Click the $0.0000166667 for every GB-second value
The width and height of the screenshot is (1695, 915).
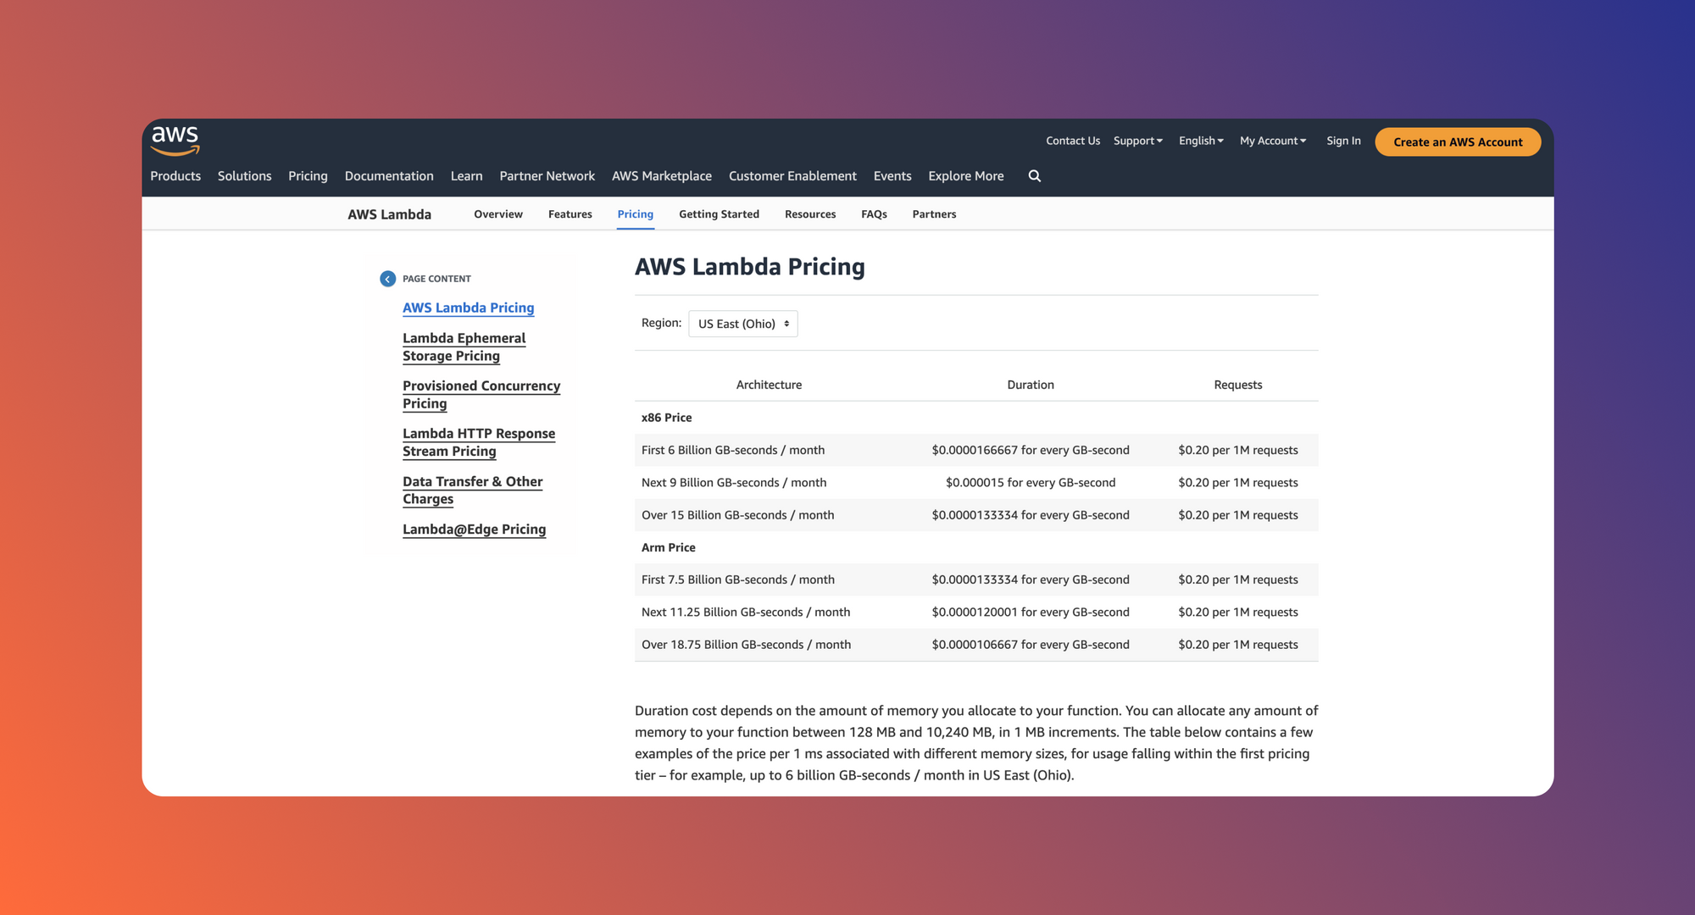(x=1031, y=450)
